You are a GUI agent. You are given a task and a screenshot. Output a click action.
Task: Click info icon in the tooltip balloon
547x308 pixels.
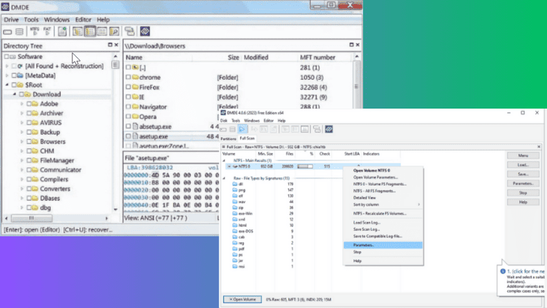(503, 271)
